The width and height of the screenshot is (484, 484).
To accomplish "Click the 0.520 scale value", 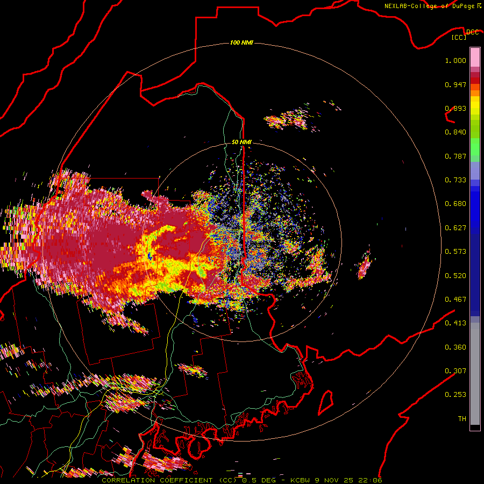I will point(455,276).
